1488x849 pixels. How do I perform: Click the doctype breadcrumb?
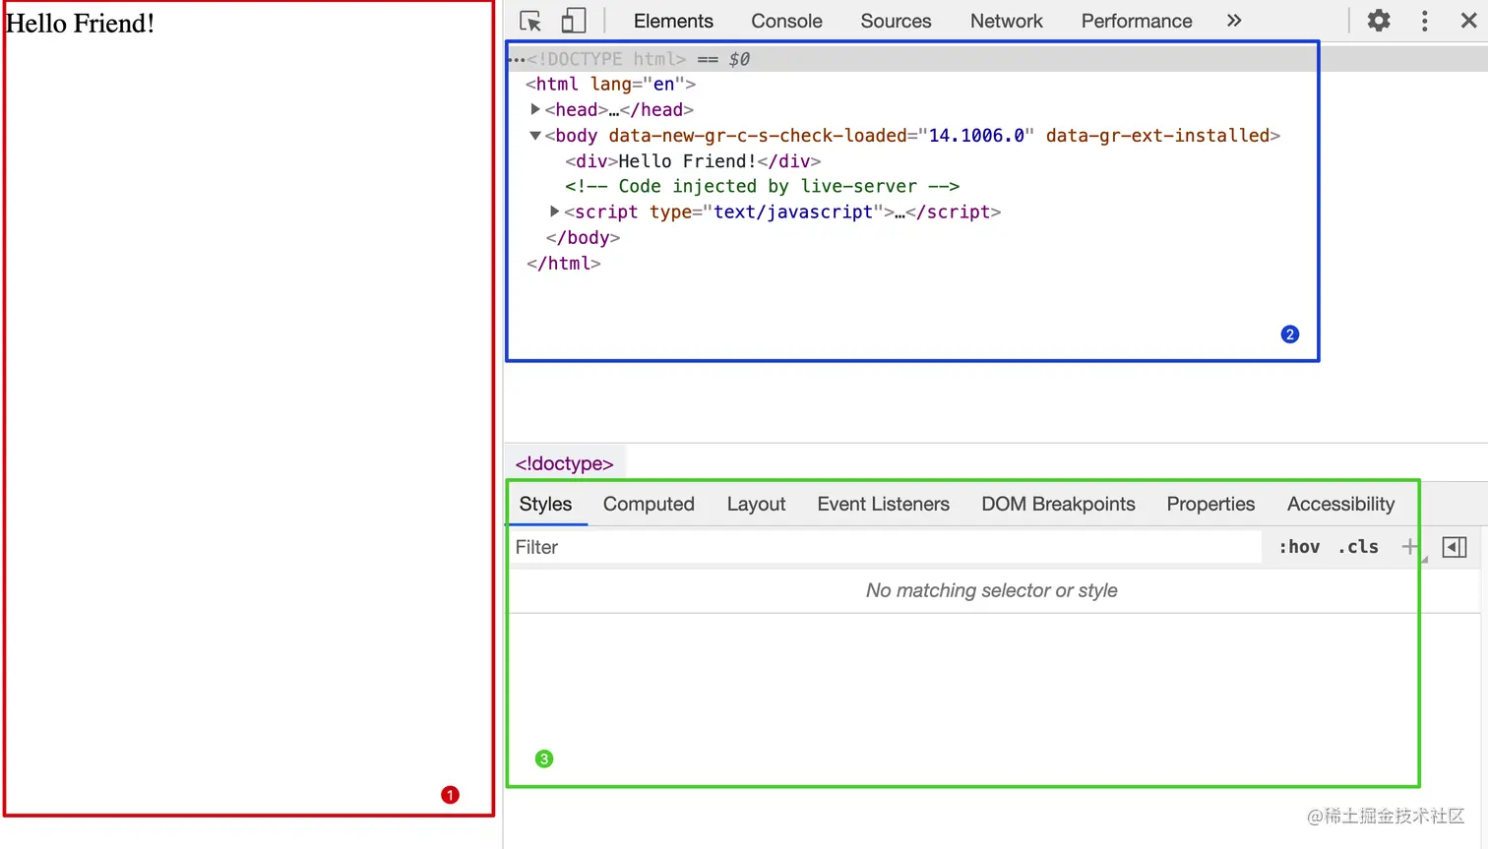(564, 463)
